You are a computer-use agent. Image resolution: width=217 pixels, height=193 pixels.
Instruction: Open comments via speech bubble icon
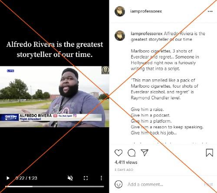click(132, 153)
